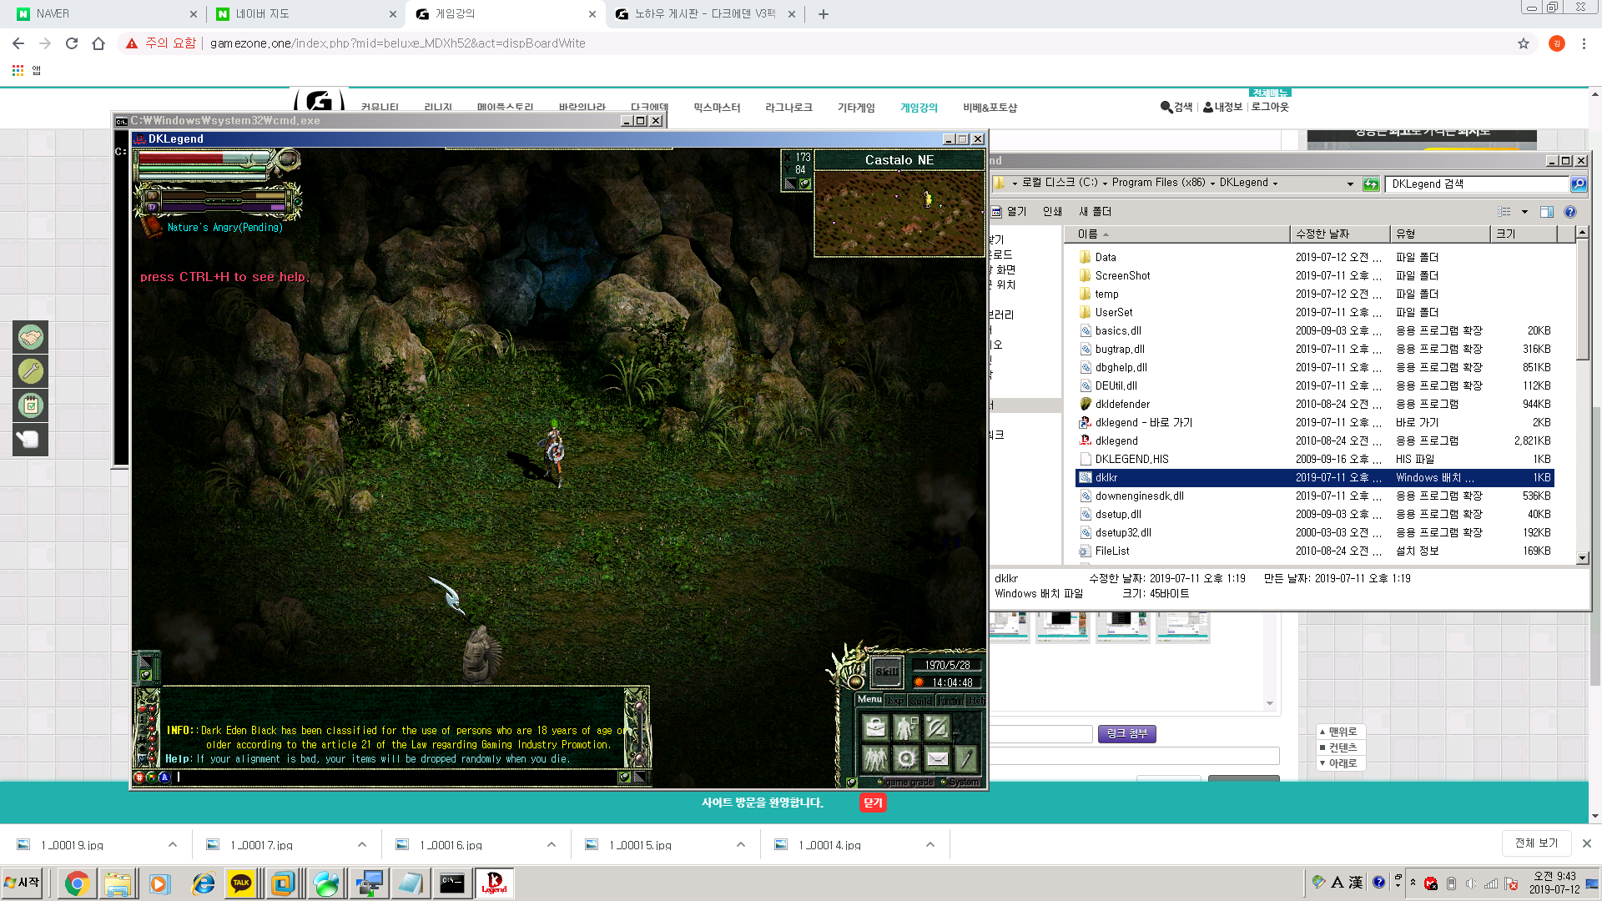The image size is (1602, 901).
Task: Switch to the Exp tab in game panel
Action: (895, 700)
